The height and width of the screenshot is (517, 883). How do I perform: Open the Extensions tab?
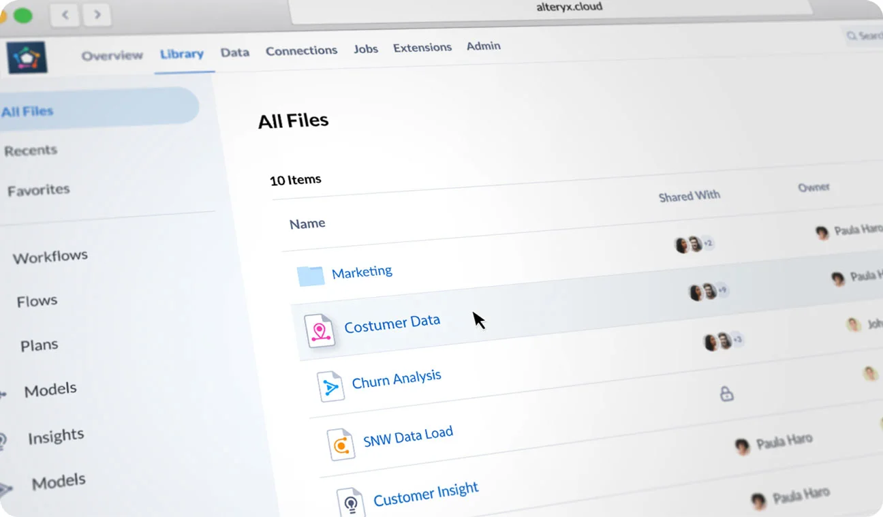point(422,47)
